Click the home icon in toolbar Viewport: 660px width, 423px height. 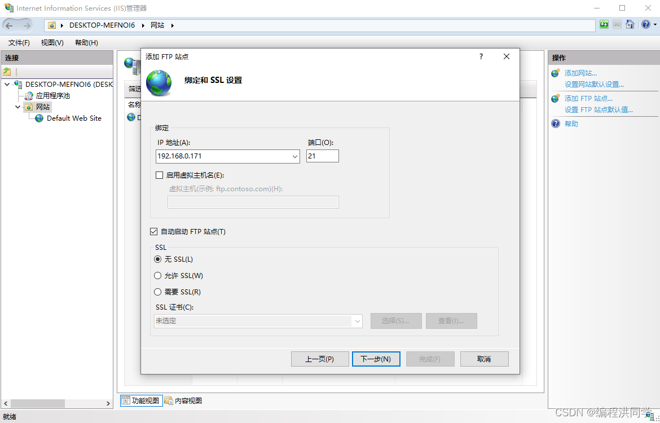pos(630,25)
